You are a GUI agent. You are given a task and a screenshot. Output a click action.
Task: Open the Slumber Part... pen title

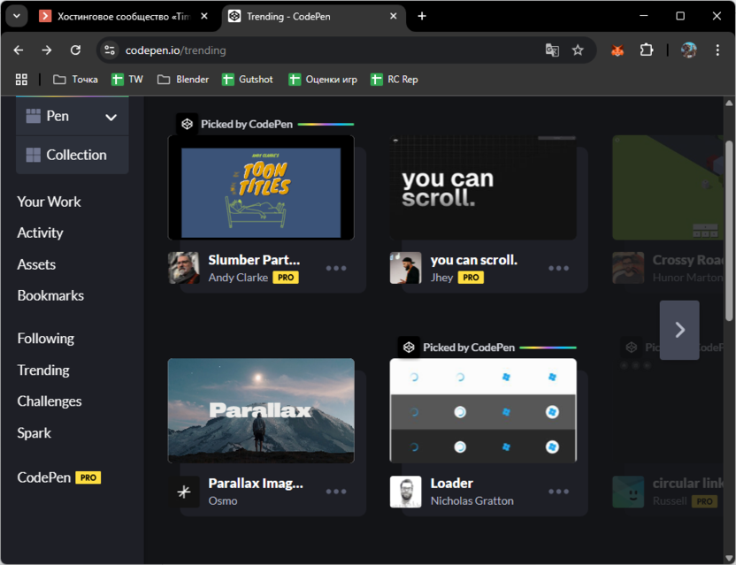254,260
